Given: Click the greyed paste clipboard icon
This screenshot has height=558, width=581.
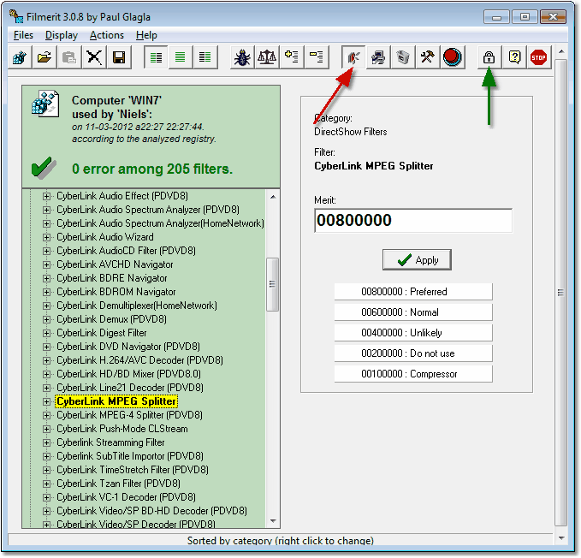Looking at the screenshot, I should click(69, 57).
